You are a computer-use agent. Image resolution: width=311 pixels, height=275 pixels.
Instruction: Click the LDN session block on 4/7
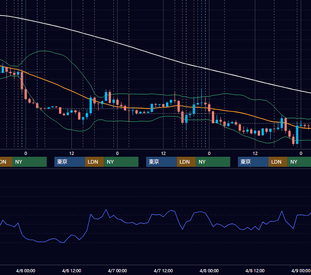tap(186, 162)
